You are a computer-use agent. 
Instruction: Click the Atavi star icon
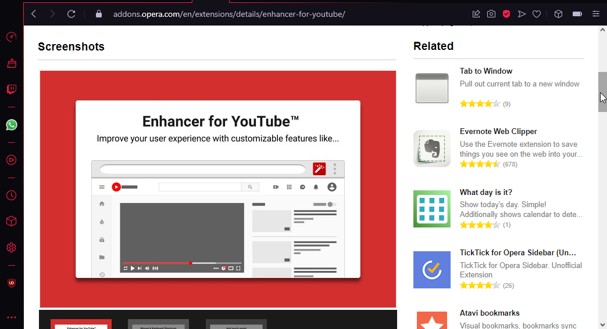[432, 320]
